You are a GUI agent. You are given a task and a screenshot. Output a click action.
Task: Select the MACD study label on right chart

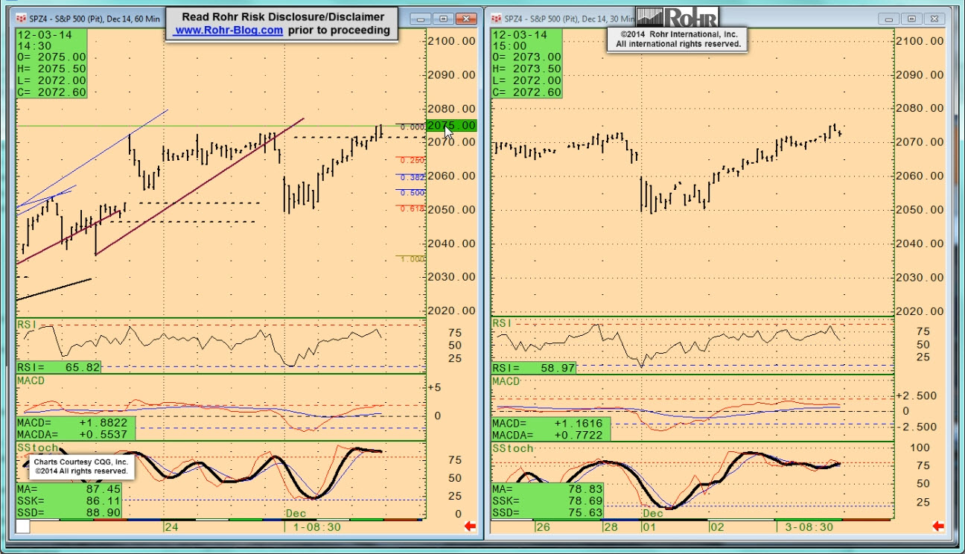coord(506,381)
